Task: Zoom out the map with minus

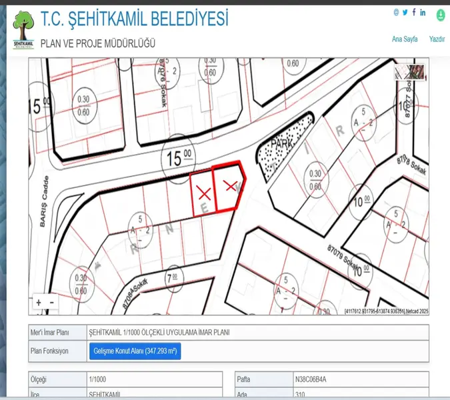Action: tap(51, 303)
